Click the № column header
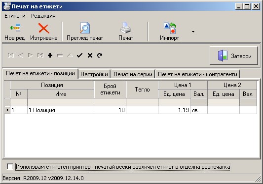The width and height of the screenshot is (263, 184). 19,94
